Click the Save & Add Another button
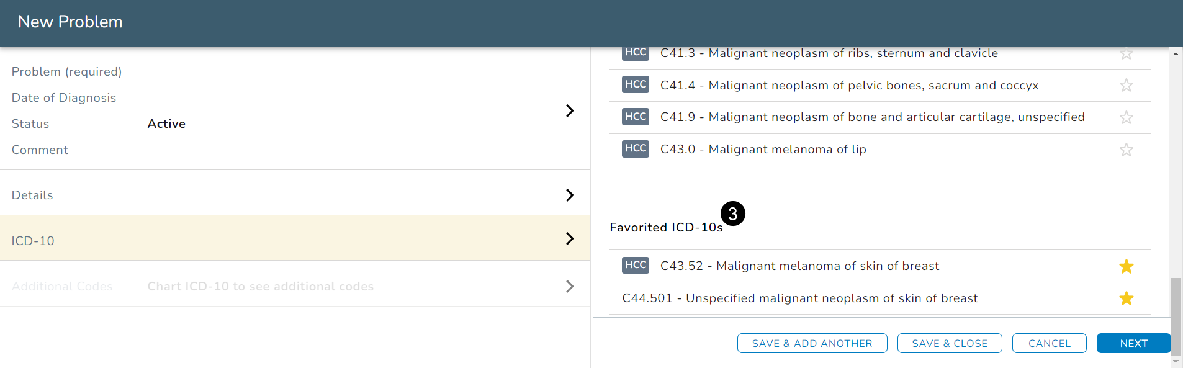The width and height of the screenshot is (1183, 368). [812, 343]
